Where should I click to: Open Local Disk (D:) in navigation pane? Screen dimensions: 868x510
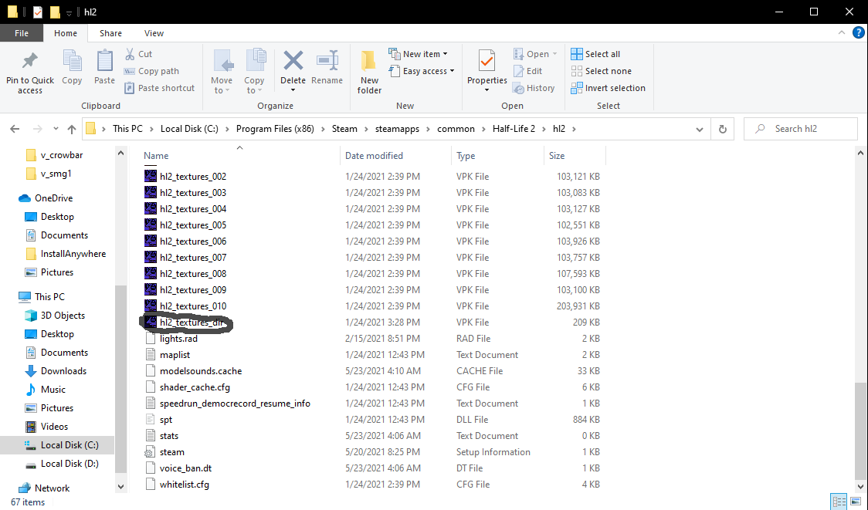(62, 464)
